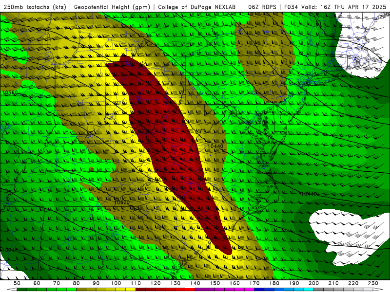Click the '130' value on the color scale
The image size is (390, 292).
click(x=175, y=283)
